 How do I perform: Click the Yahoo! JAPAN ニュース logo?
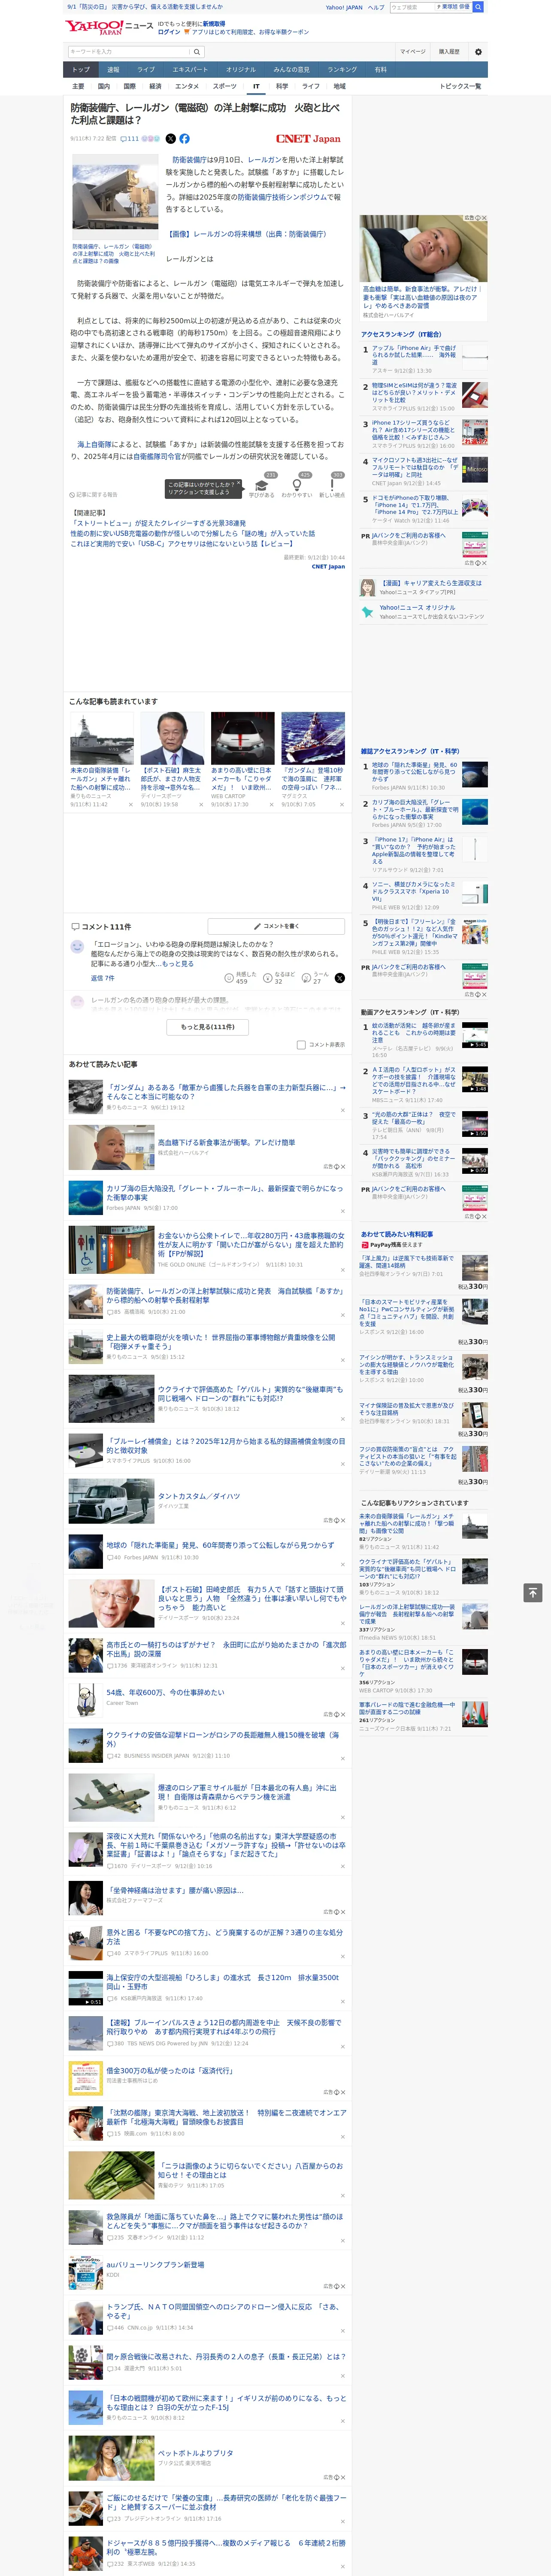click(109, 27)
